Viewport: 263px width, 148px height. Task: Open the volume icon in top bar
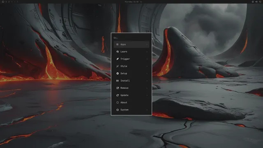(256, 2)
